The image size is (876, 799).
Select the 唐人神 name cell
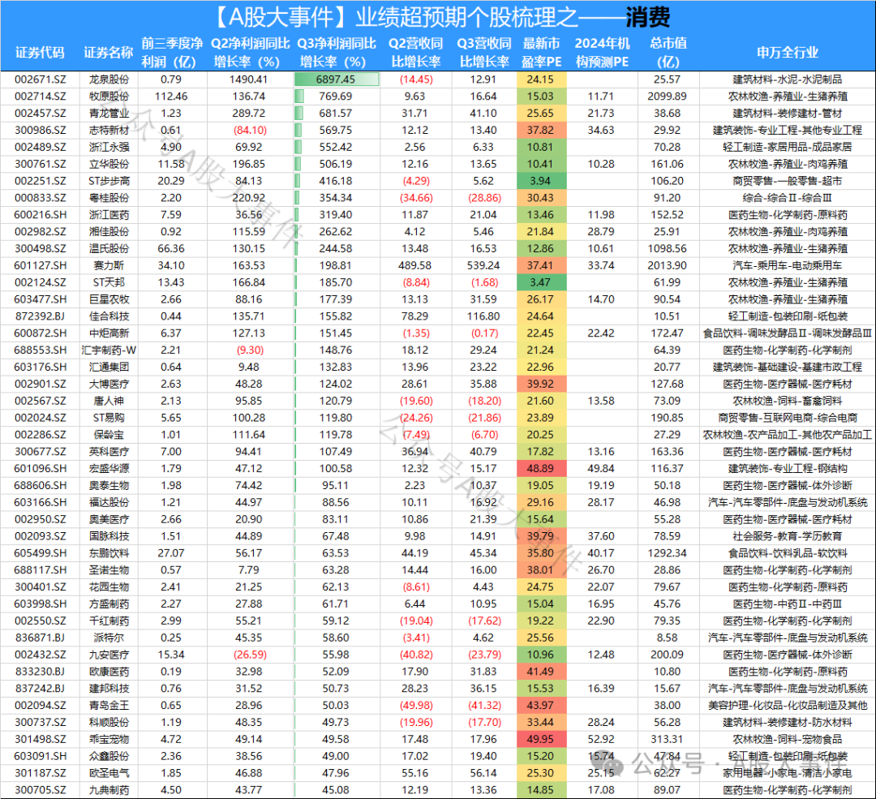(109, 401)
